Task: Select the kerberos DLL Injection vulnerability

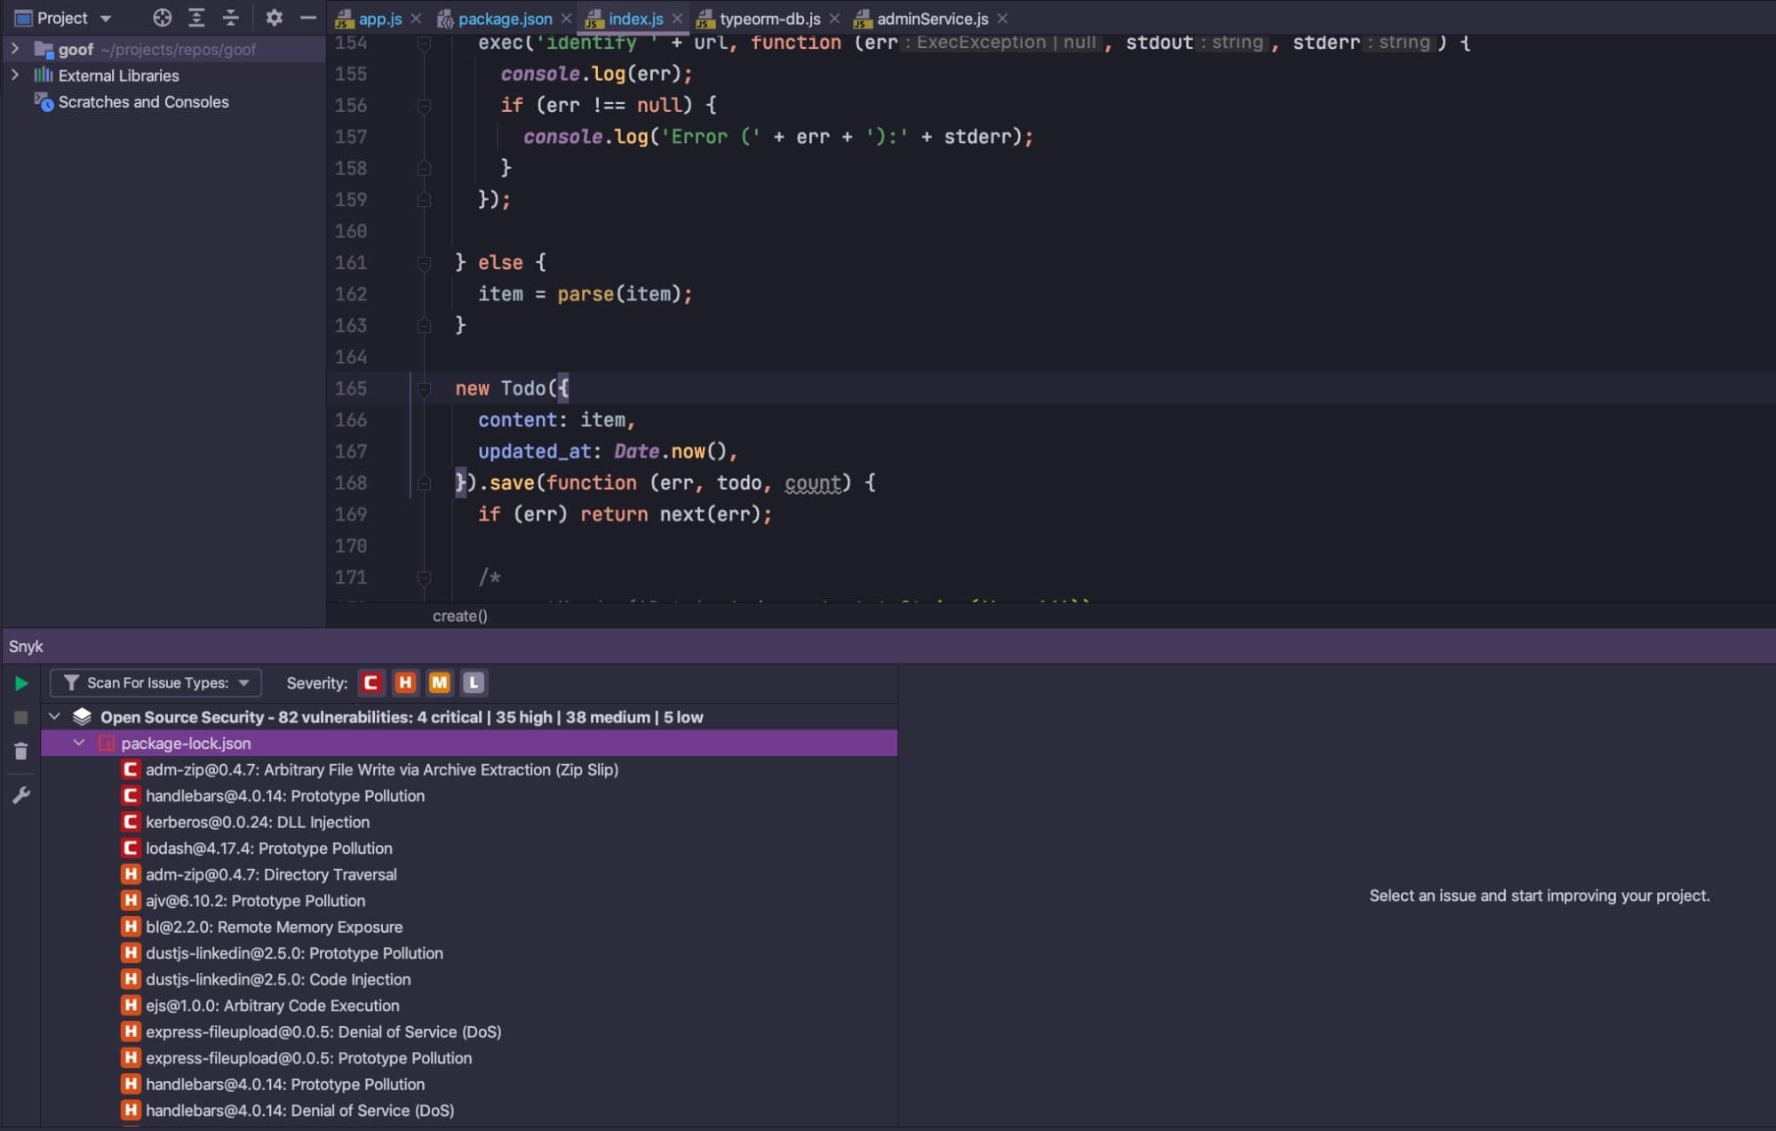Action: tap(257, 822)
